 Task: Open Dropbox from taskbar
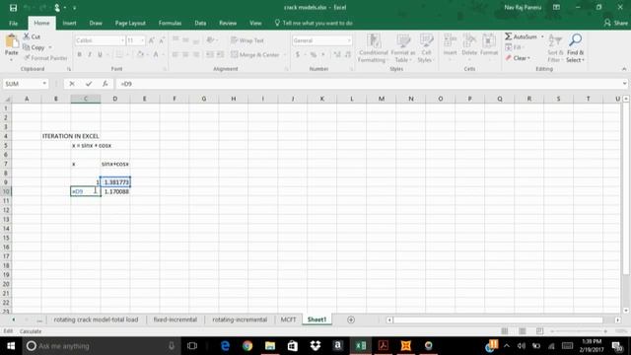click(315, 346)
